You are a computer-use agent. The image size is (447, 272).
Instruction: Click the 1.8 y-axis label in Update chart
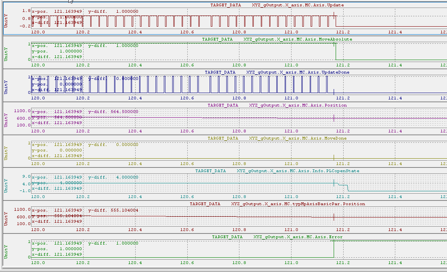coord(26,11)
